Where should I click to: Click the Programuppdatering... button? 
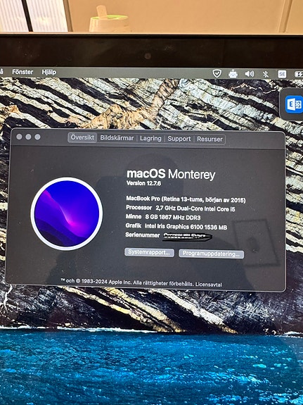[211, 254]
